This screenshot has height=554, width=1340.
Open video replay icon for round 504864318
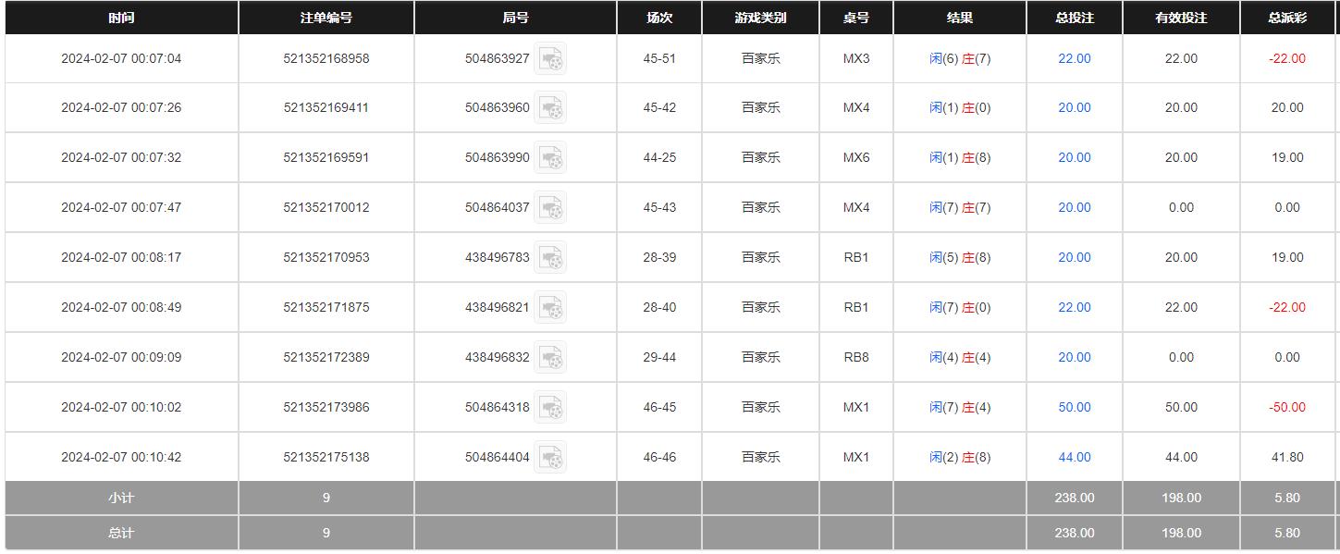(550, 408)
